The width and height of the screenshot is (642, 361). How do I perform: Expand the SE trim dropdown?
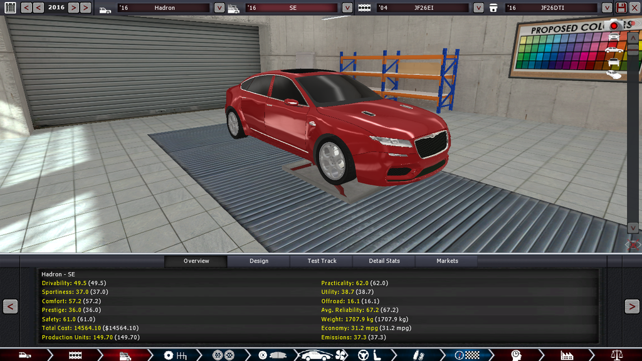tap(347, 8)
